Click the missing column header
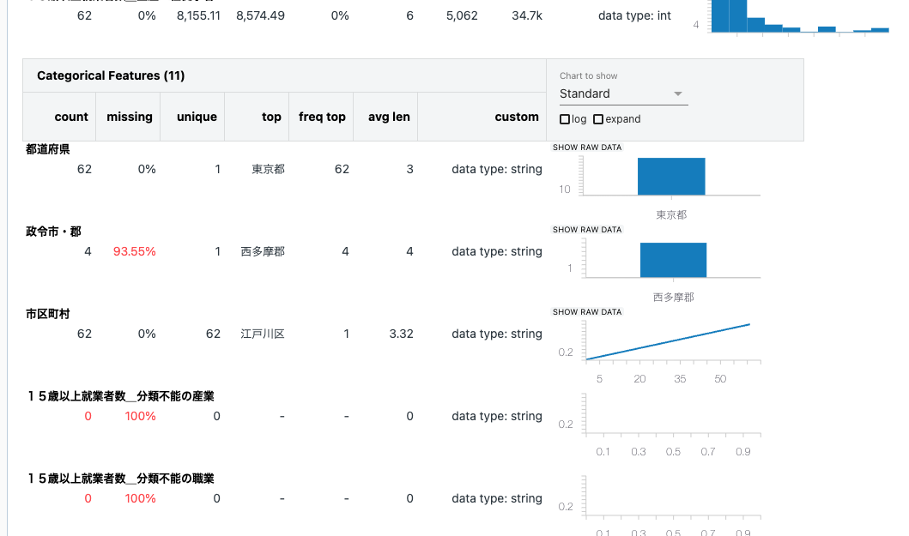 (130, 117)
